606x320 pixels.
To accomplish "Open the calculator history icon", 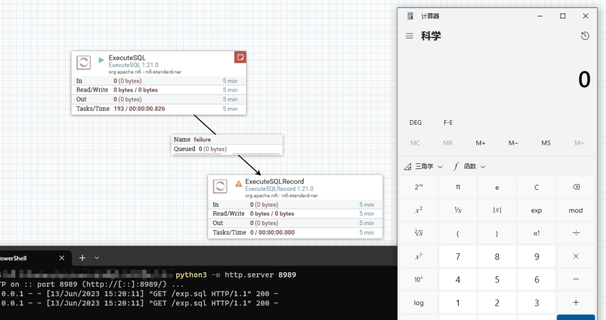I will coord(585,36).
